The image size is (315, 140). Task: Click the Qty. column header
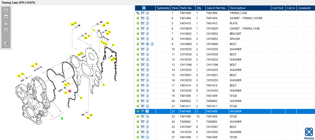tap(200, 8)
